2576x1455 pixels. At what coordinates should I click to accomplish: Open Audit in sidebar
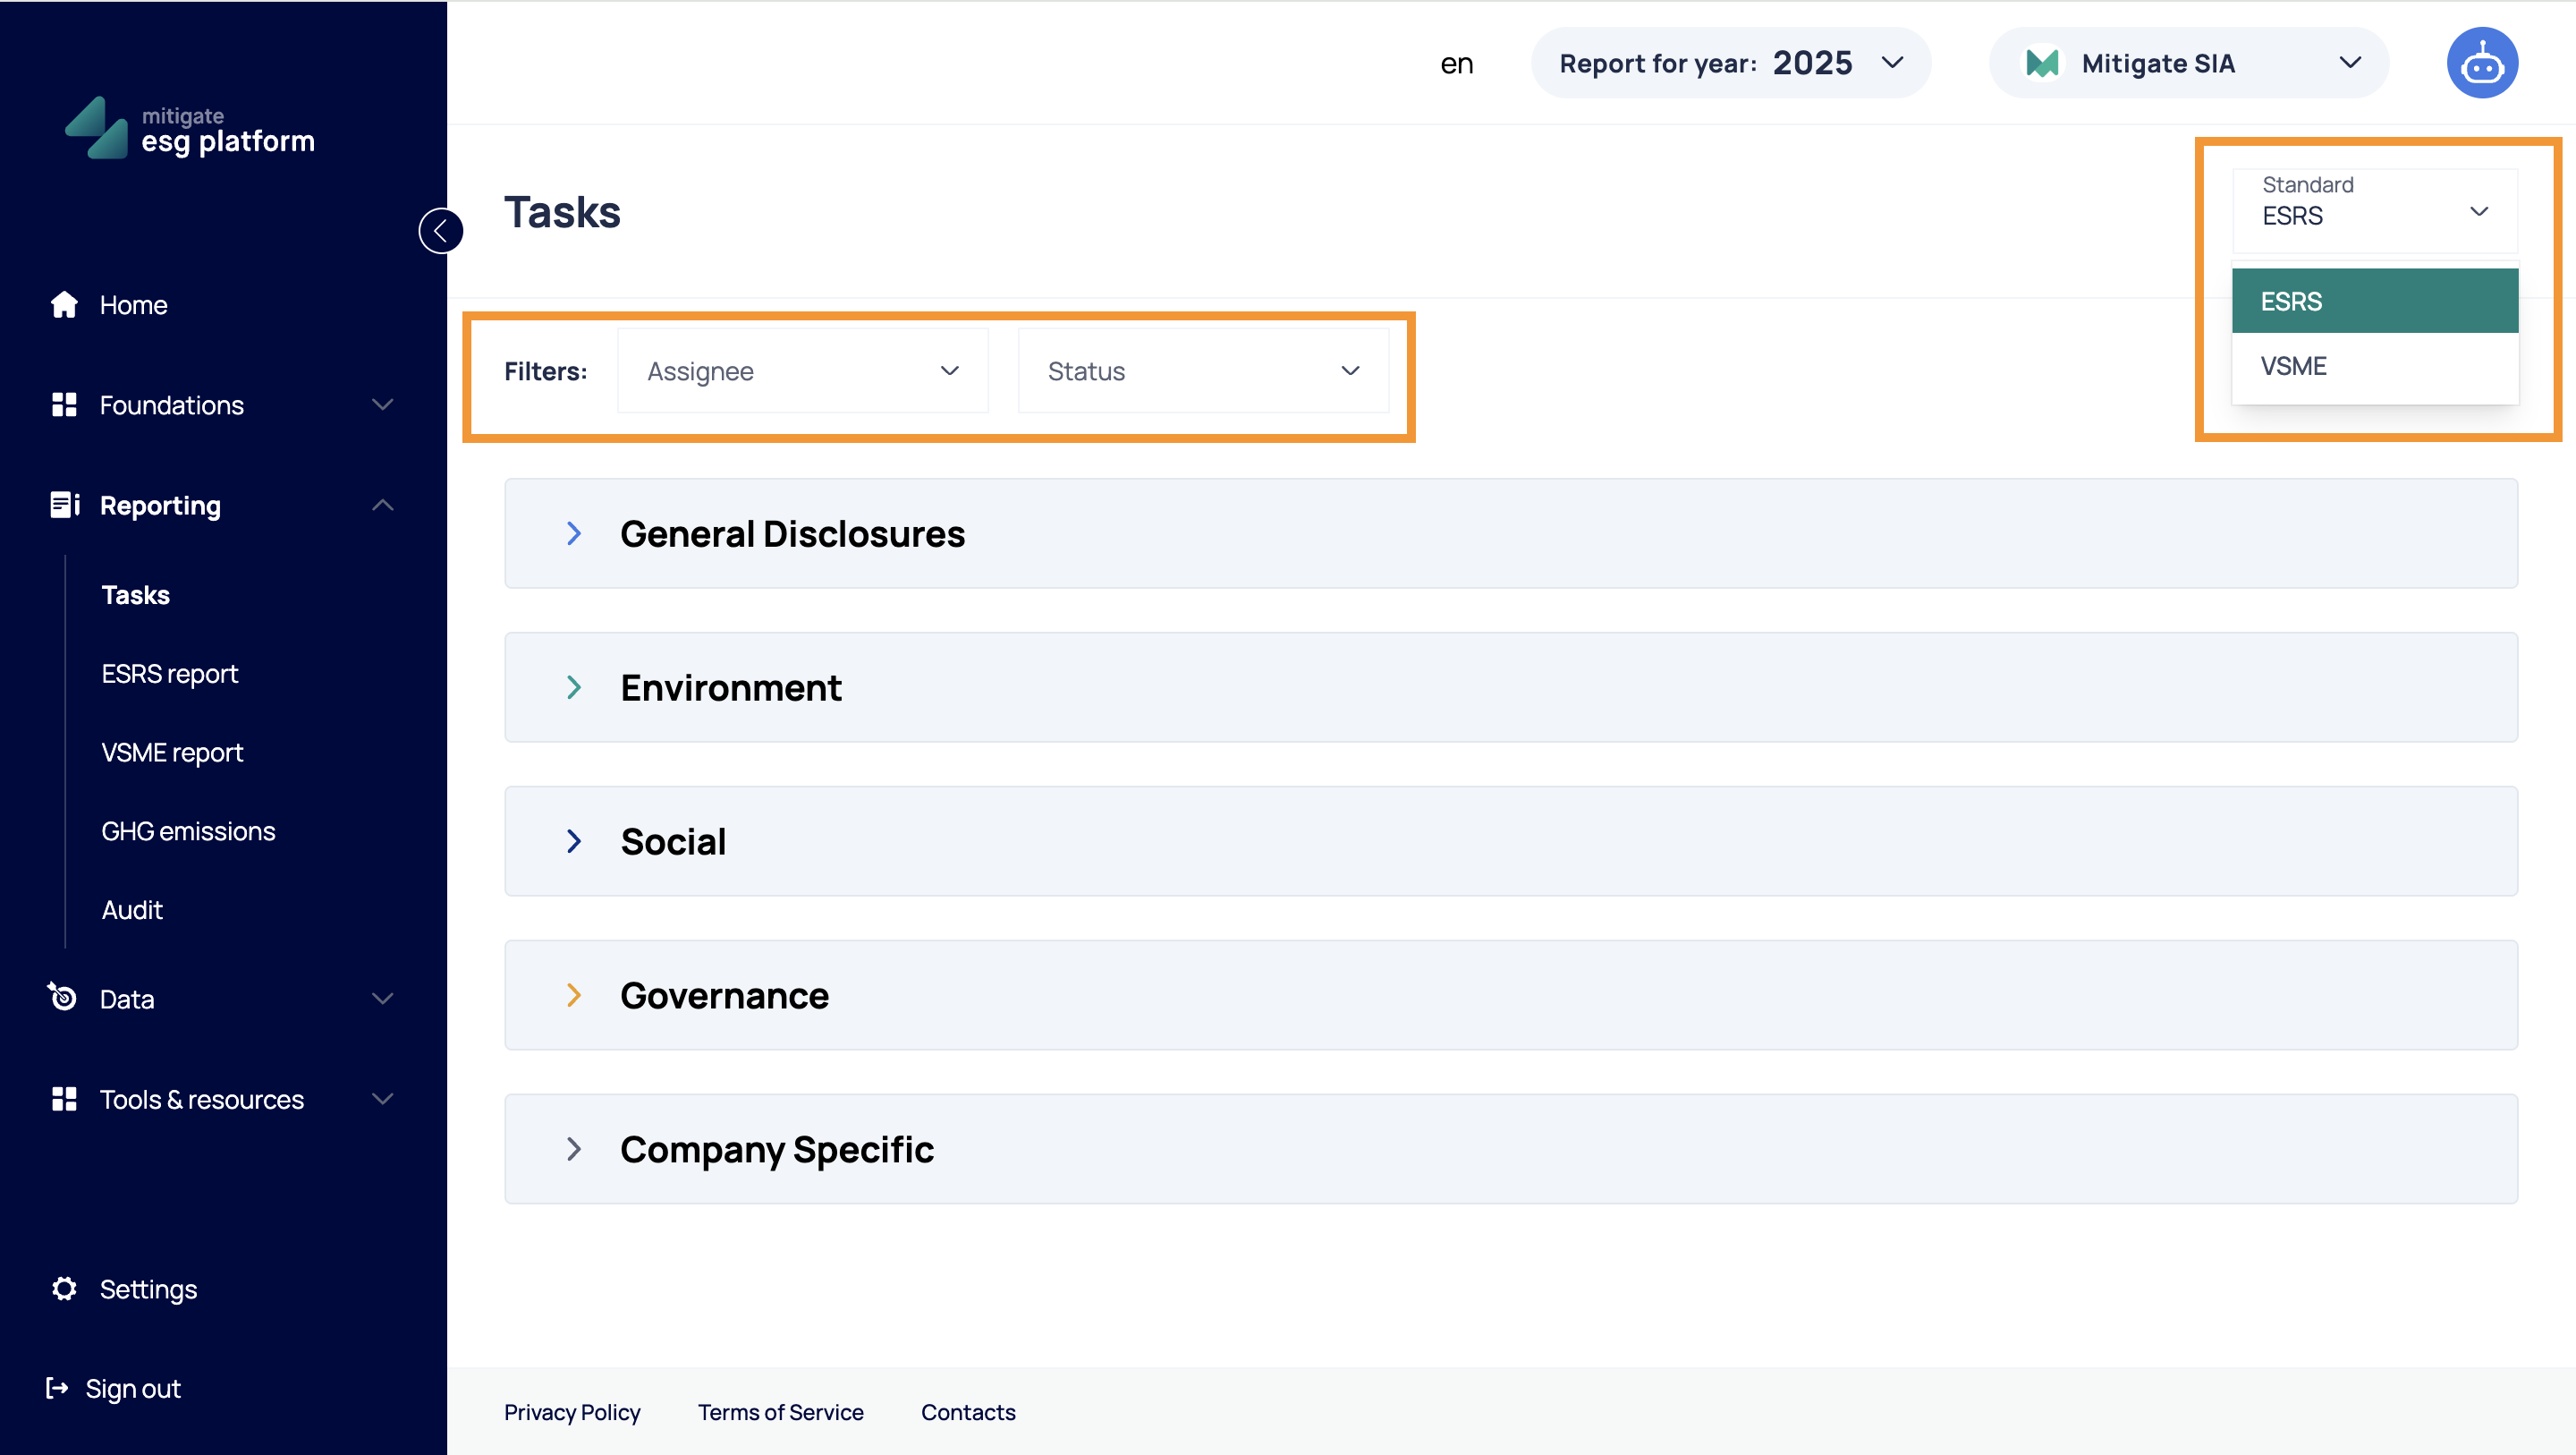132,910
